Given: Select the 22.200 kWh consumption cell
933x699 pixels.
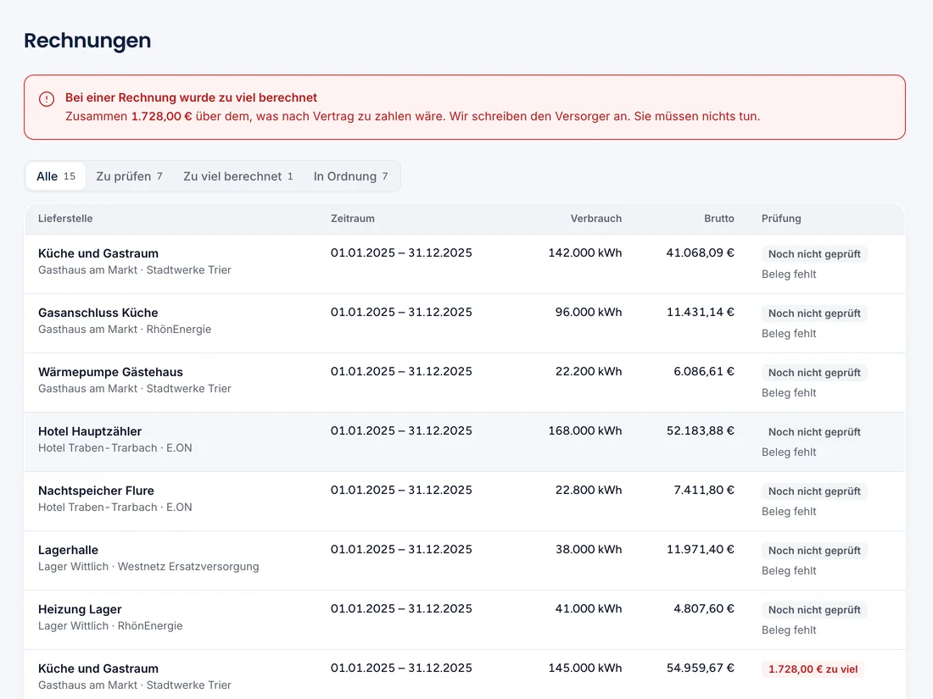Looking at the screenshot, I should click(x=589, y=371).
